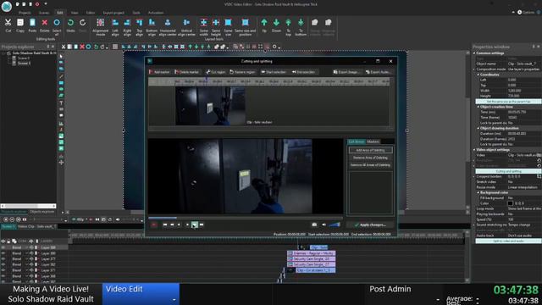The image size is (542, 305).
Task: Open the Export project ribbon tab
Action: [113, 13]
